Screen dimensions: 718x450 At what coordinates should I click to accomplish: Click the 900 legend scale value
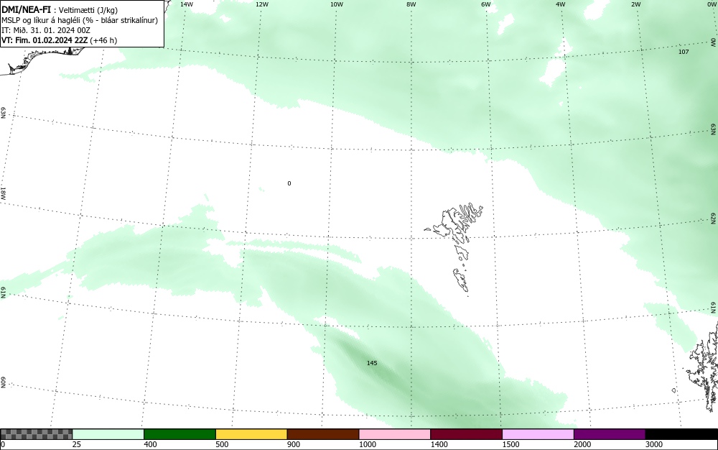[294, 444]
